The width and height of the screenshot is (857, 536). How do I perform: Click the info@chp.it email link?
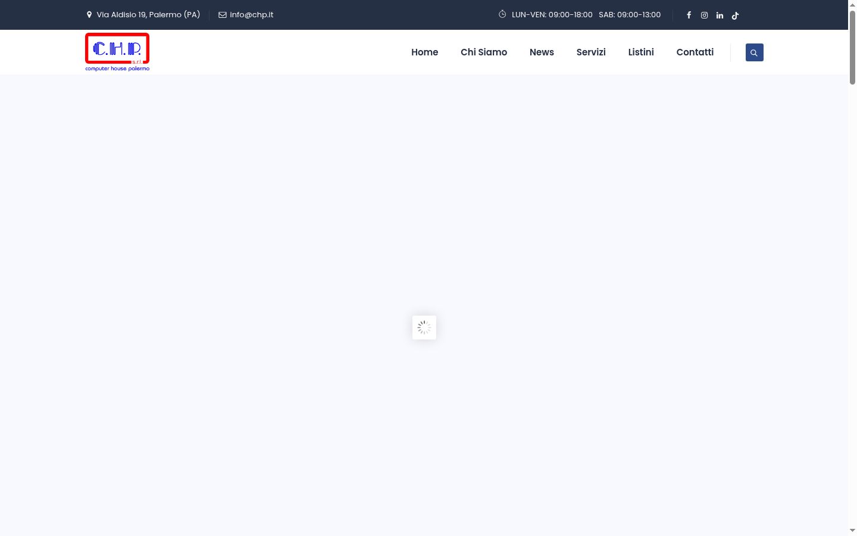[252, 15]
